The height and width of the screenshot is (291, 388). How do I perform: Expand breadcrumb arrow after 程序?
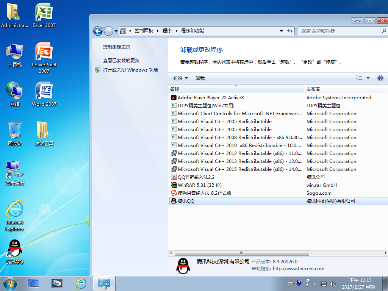176,31
